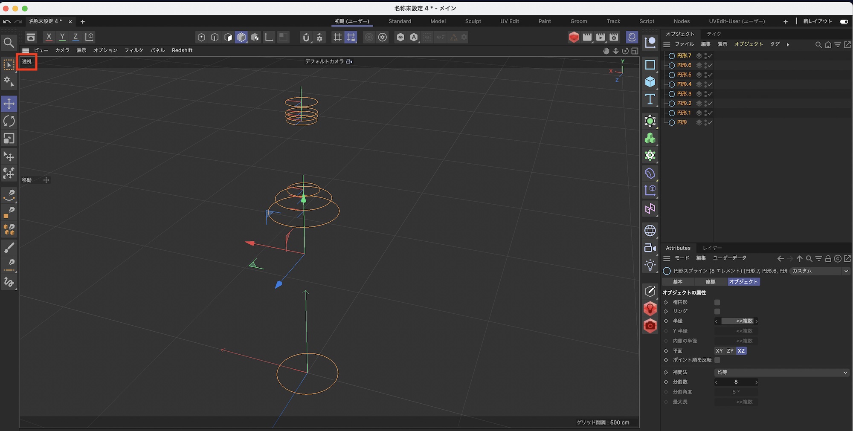853x431 pixels.
Task: Add a cube primitive object
Action: click(650, 81)
